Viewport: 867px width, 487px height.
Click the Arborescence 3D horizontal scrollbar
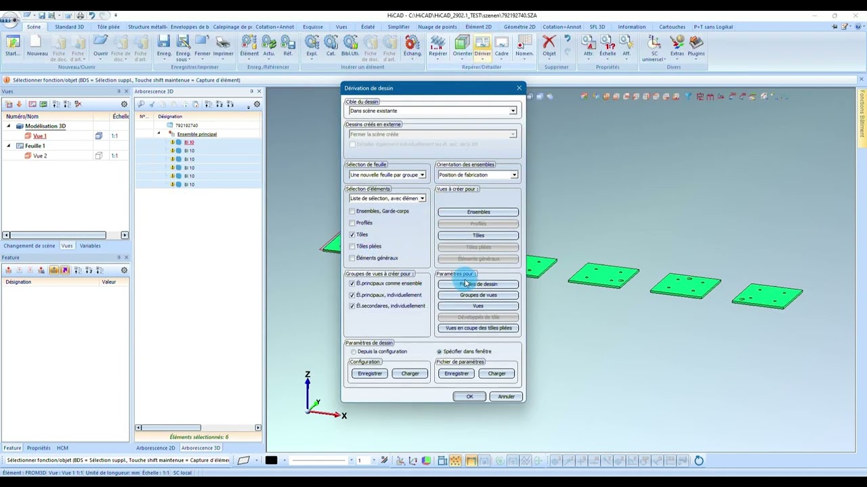coord(198,427)
